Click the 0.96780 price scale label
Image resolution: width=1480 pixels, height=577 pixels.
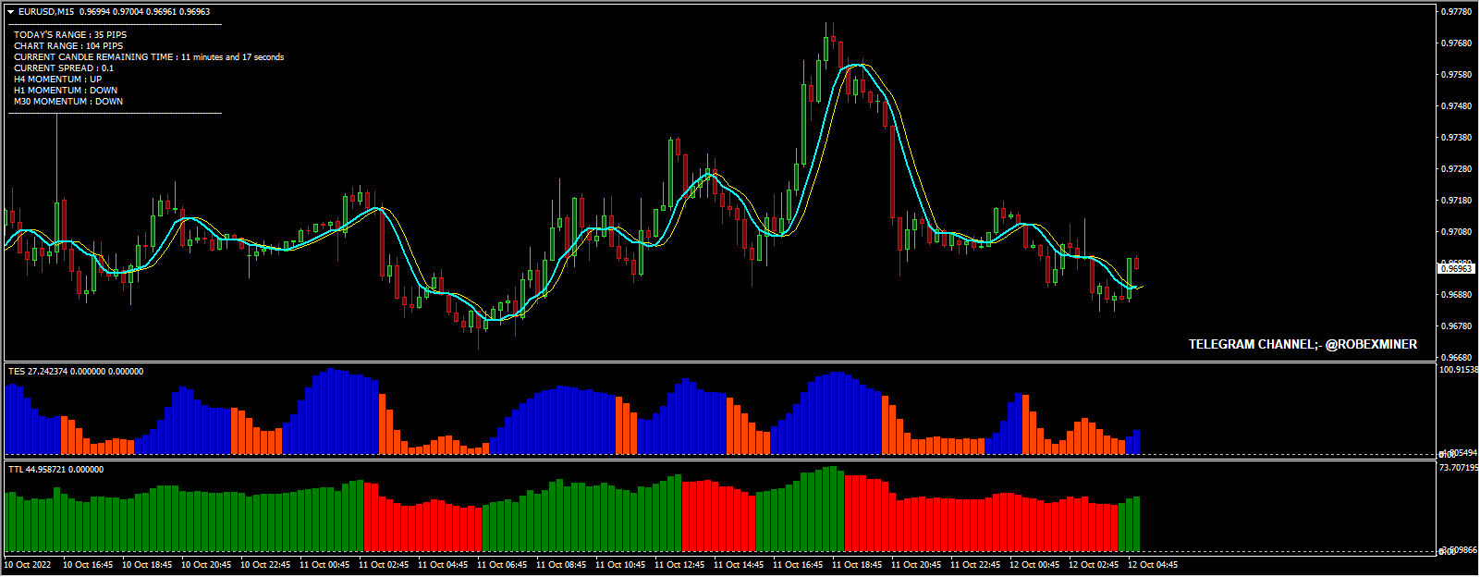pos(1457,326)
